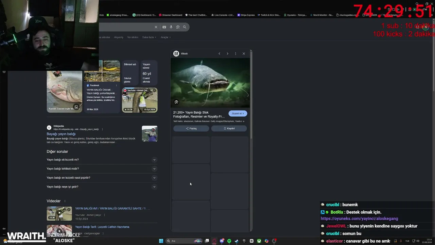This screenshot has width=435, height=245.
Task: Search by image with the lens icon
Action: [x=178, y=27]
